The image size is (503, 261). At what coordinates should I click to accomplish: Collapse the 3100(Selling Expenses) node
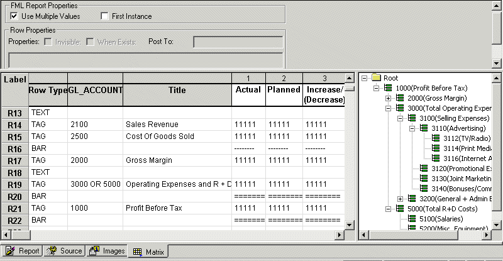400,118
